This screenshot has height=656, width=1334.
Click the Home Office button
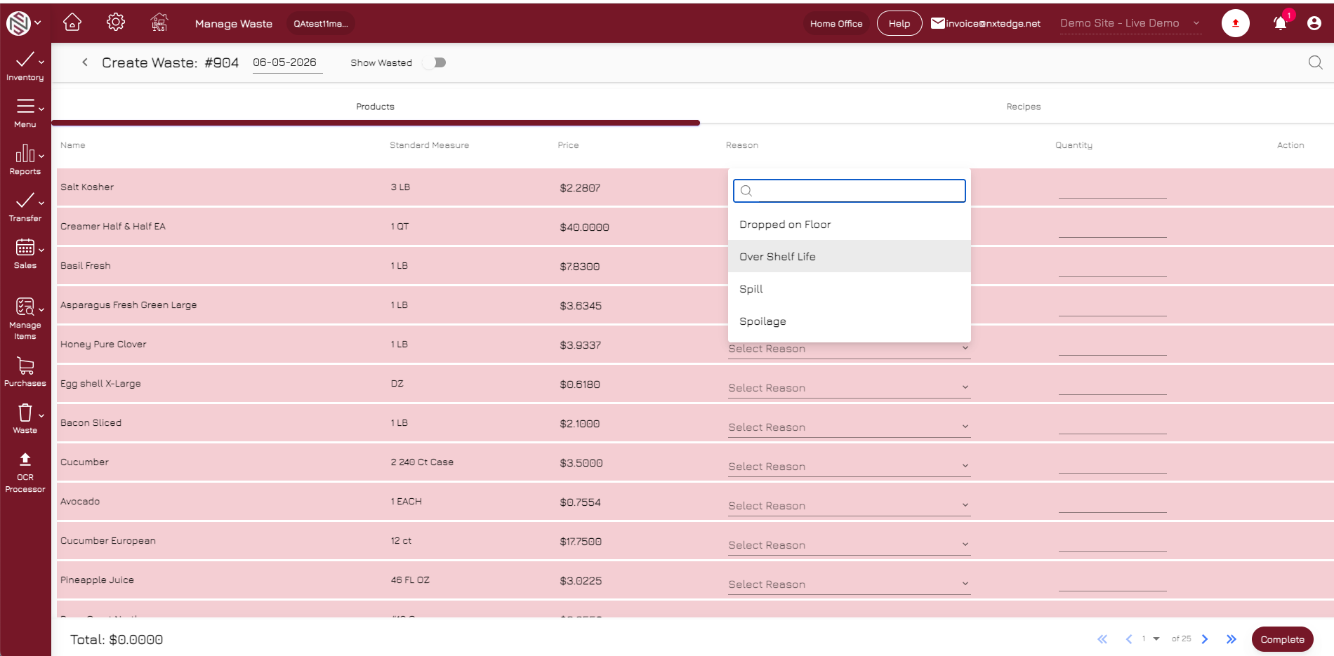coord(836,23)
